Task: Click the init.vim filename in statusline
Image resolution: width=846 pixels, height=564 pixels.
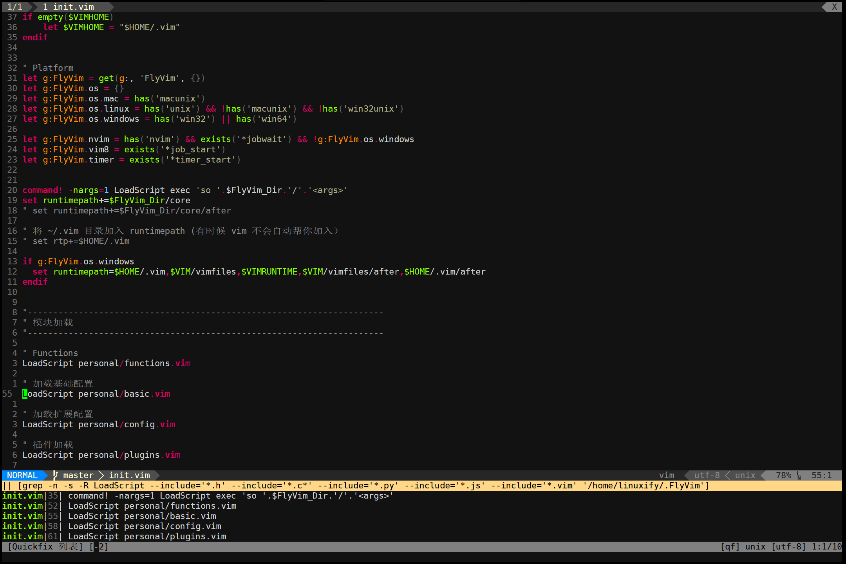Action: [129, 475]
